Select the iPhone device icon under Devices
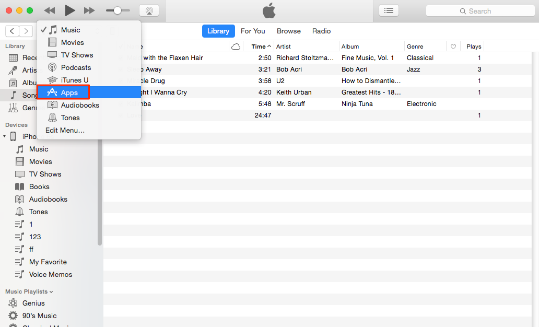Image resolution: width=539 pixels, height=327 pixels. (x=13, y=136)
